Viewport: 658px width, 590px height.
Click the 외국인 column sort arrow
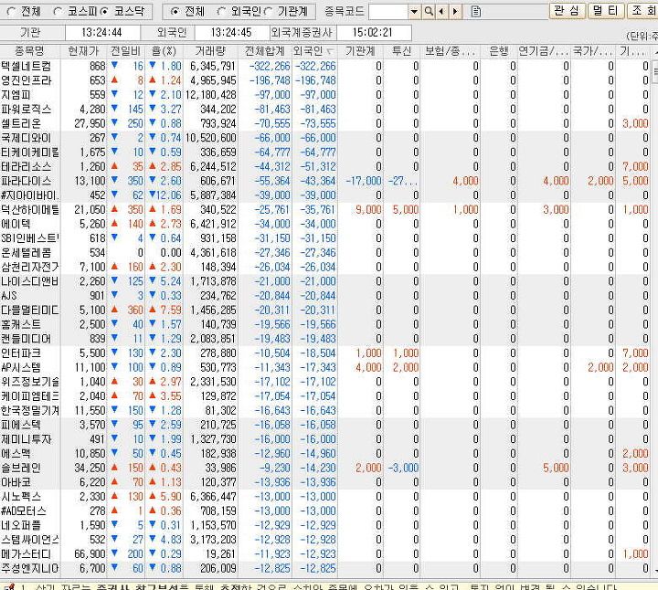tap(330, 51)
